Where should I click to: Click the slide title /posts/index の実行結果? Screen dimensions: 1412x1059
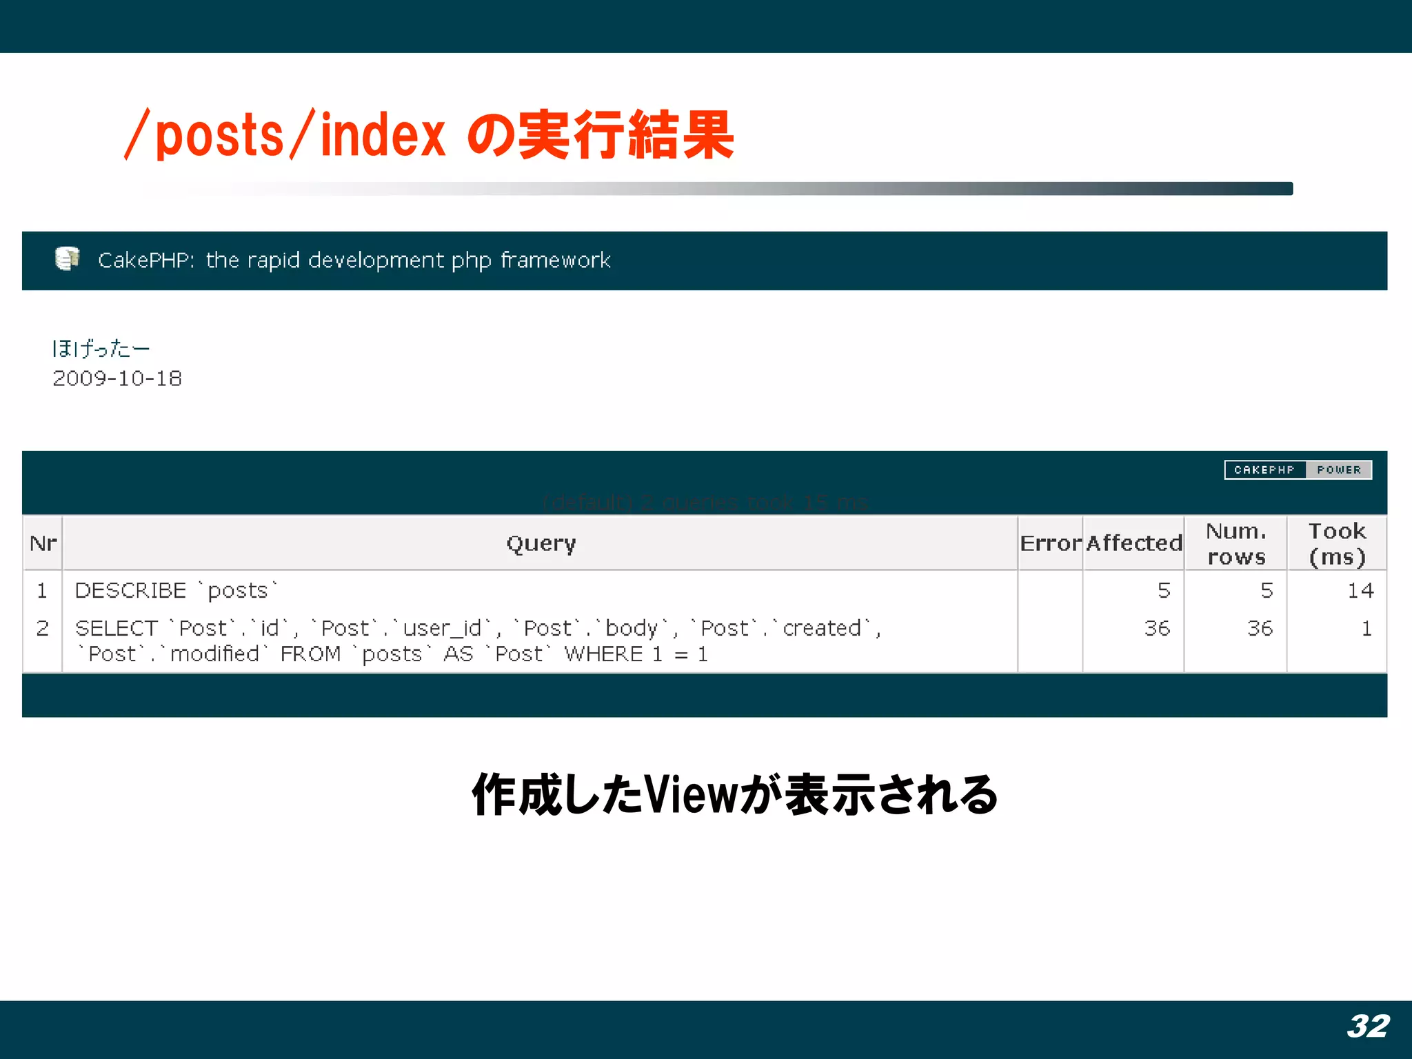click(429, 134)
